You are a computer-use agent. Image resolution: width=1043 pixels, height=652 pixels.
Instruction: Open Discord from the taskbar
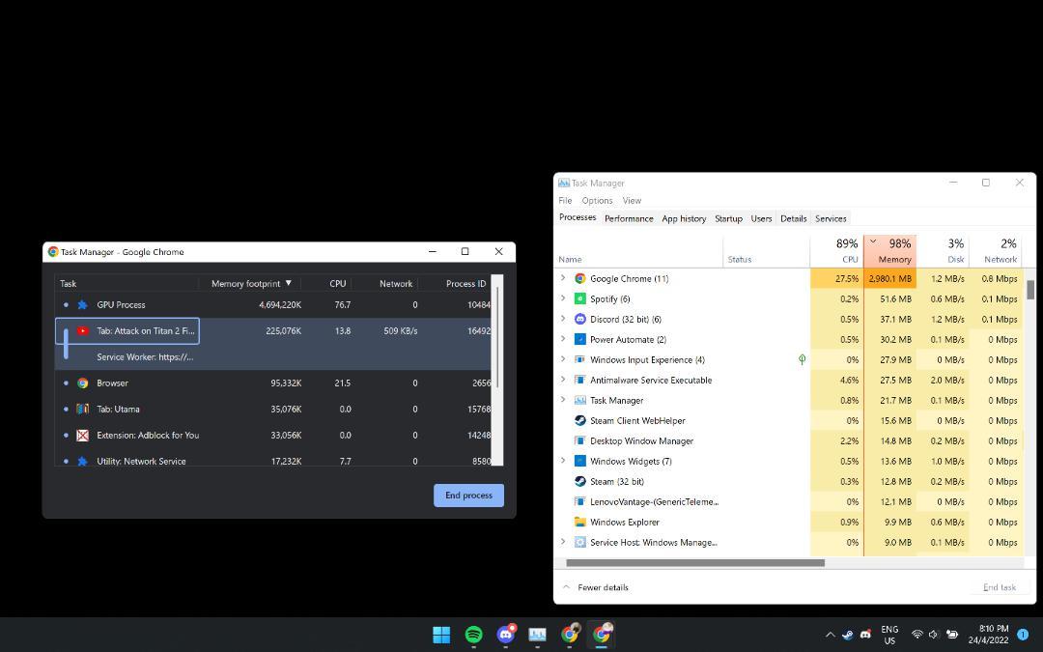click(505, 635)
